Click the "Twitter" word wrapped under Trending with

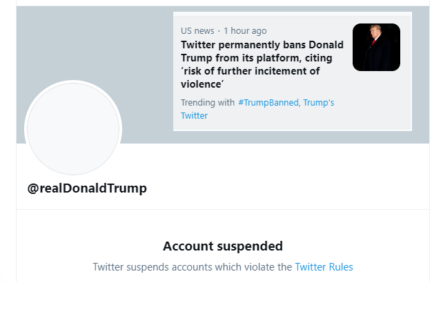point(194,116)
